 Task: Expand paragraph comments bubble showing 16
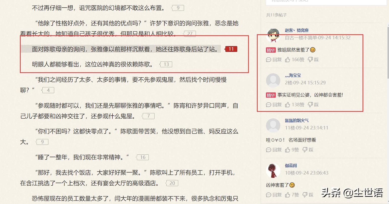[x=142, y=157]
